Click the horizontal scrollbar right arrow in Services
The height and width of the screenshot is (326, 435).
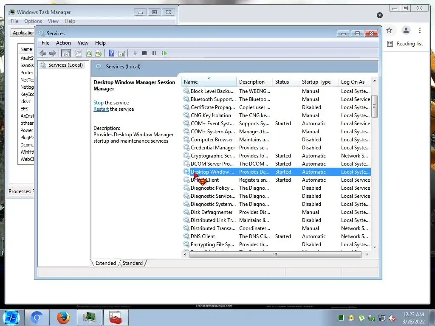(x=367, y=254)
